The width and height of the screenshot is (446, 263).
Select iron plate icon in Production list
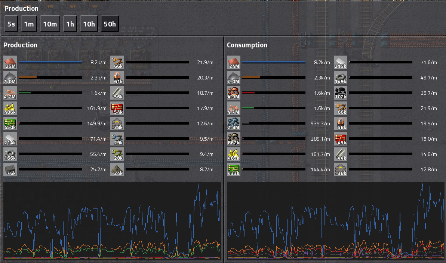(x=10, y=78)
